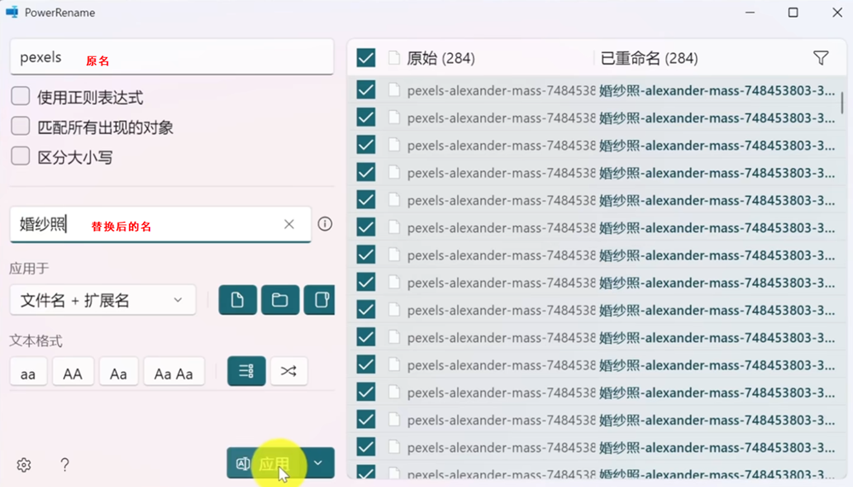Open the help question mark
Viewport: 853px width, 487px height.
65,465
